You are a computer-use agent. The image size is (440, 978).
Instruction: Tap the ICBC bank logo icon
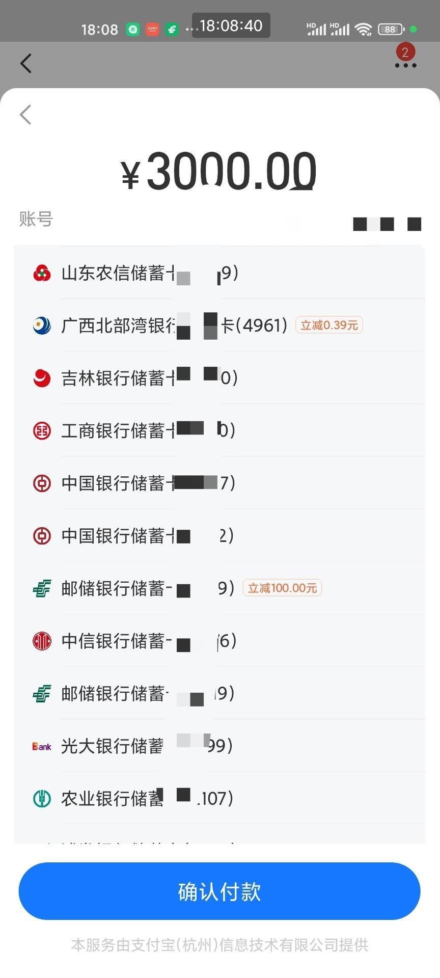pyautogui.click(x=42, y=431)
